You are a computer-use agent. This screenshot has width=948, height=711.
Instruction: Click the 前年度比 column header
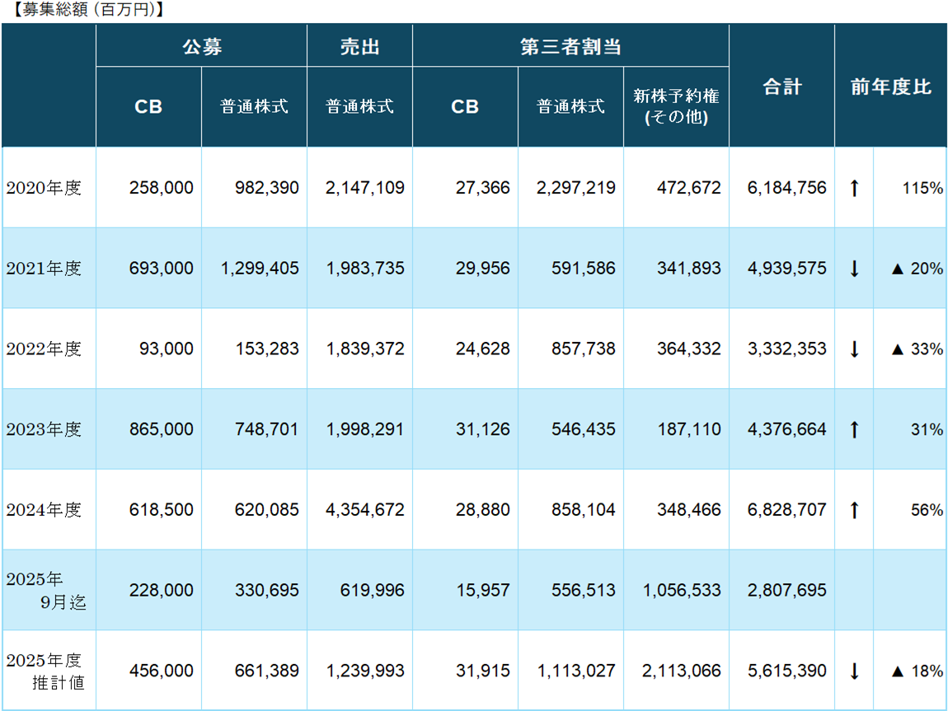pos(891,85)
